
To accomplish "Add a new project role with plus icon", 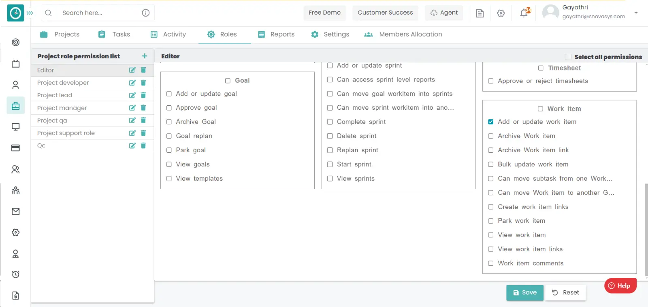I will (x=145, y=56).
